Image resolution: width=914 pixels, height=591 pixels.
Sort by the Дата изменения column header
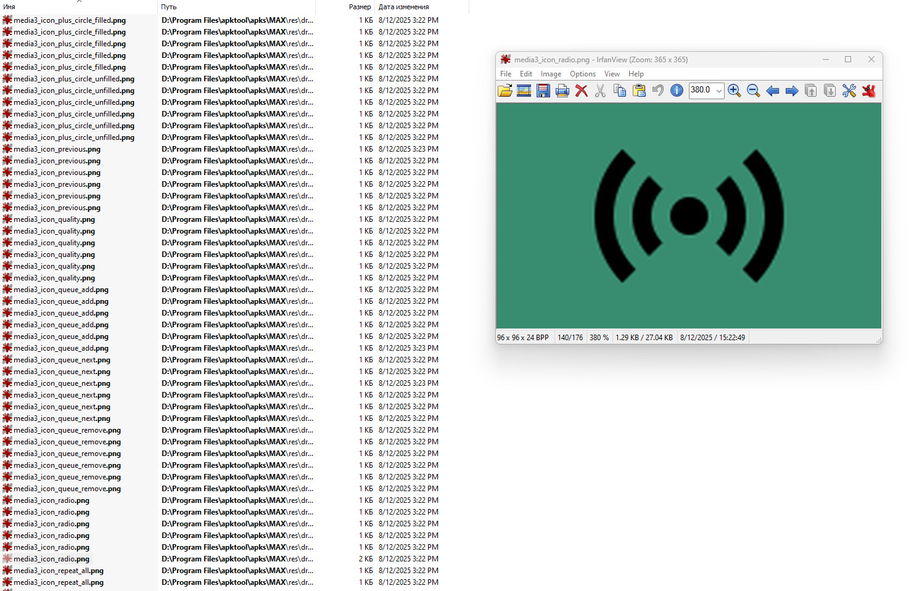404,7
